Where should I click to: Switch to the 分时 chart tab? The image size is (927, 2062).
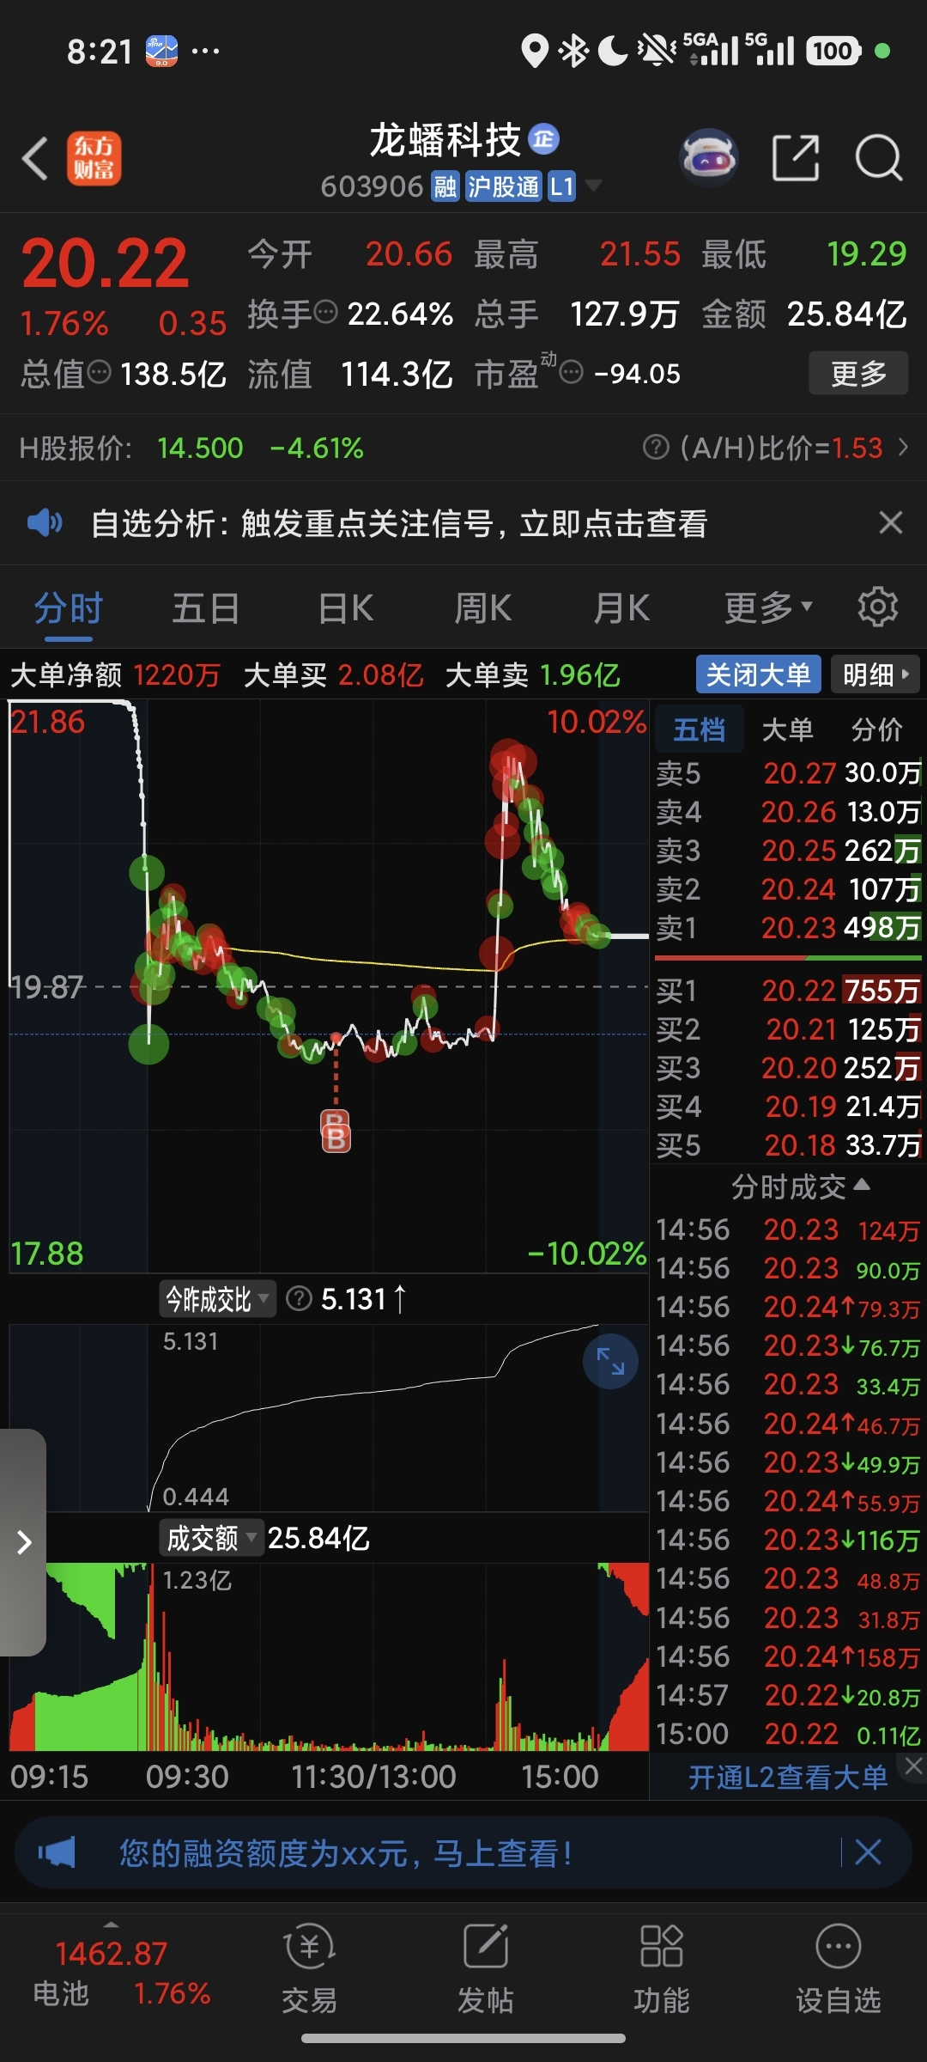click(x=69, y=608)
